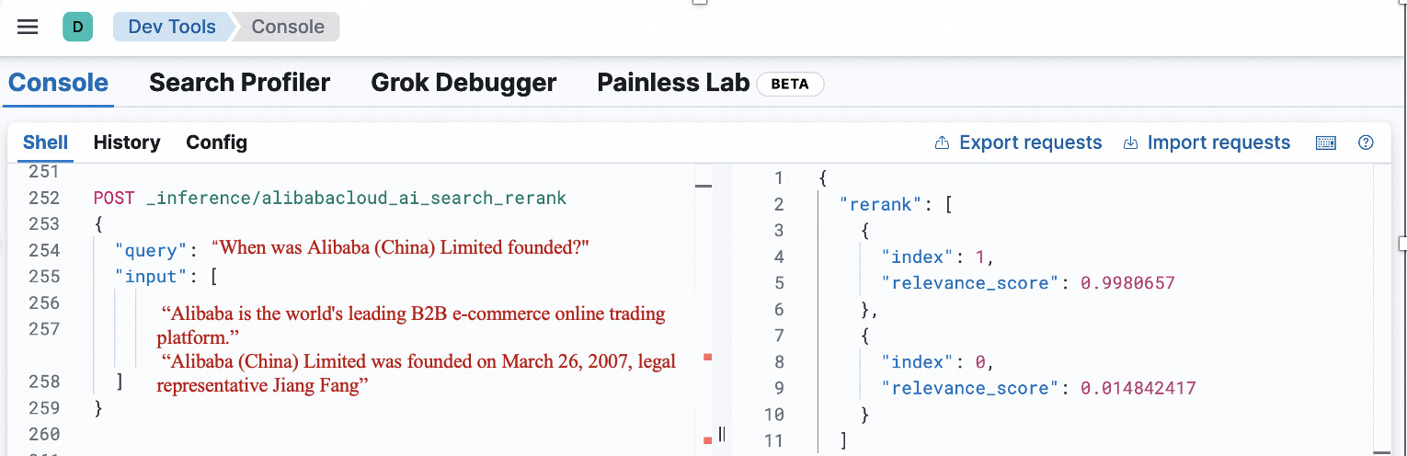Click line number 260 in editor gutter
This screenshot has height=456, width=1407.
tap(43, 434)
